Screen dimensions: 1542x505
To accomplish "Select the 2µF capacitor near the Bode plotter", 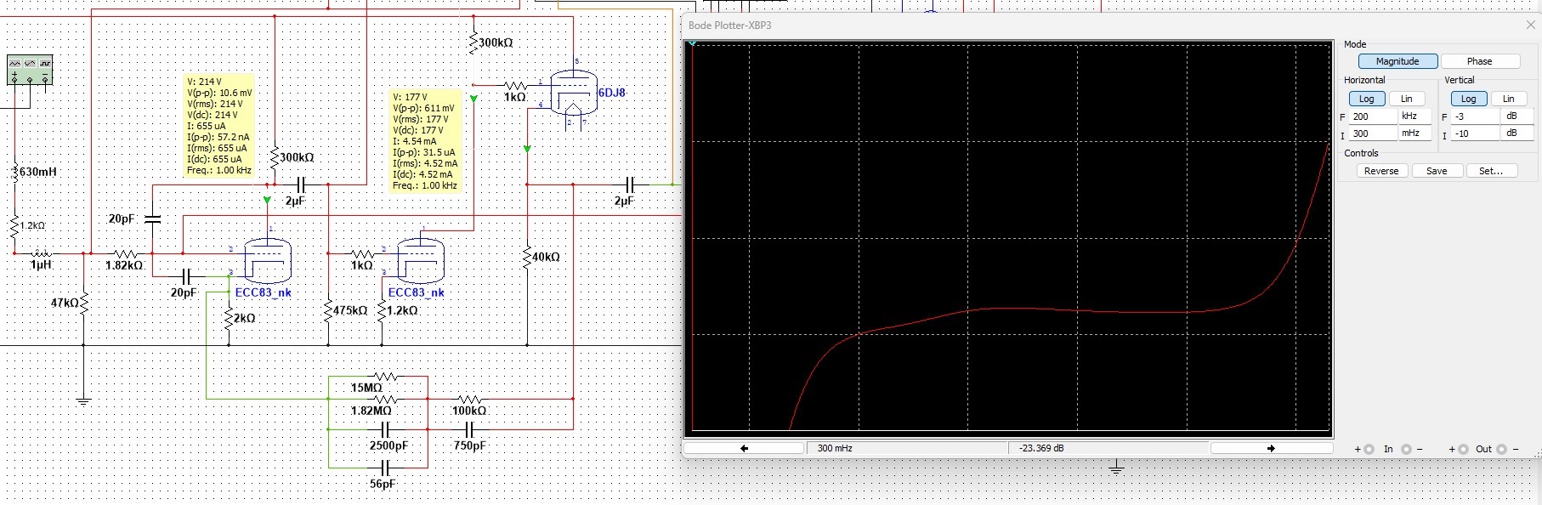I will tap(630, 184).
